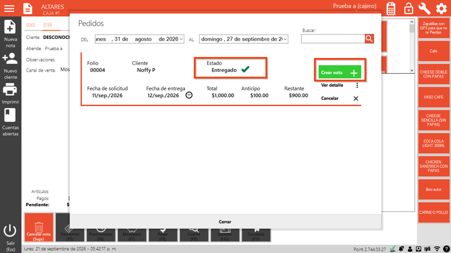Screen dimensions: 451x253
Task: Click the client name Noffy P
Action: click(x=146, y=70)
